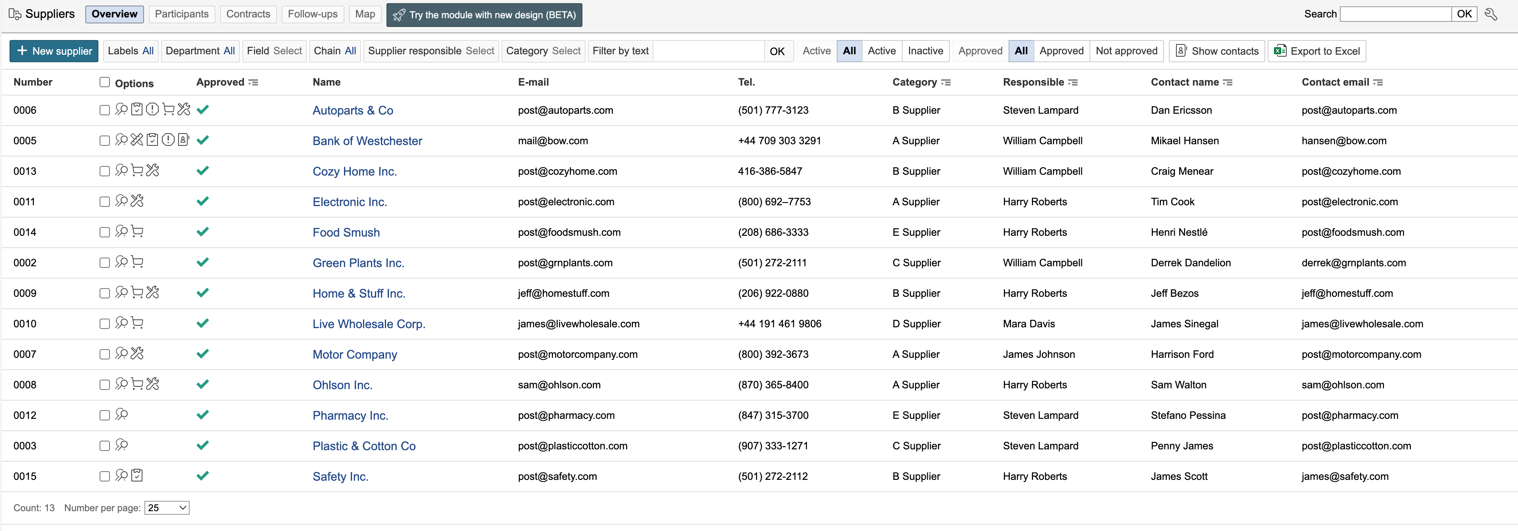The height and width of the screenshot is (531, 1518).
Task: Click the ruler-pencil icon in Bank of Westchester row
Action: 137,140
